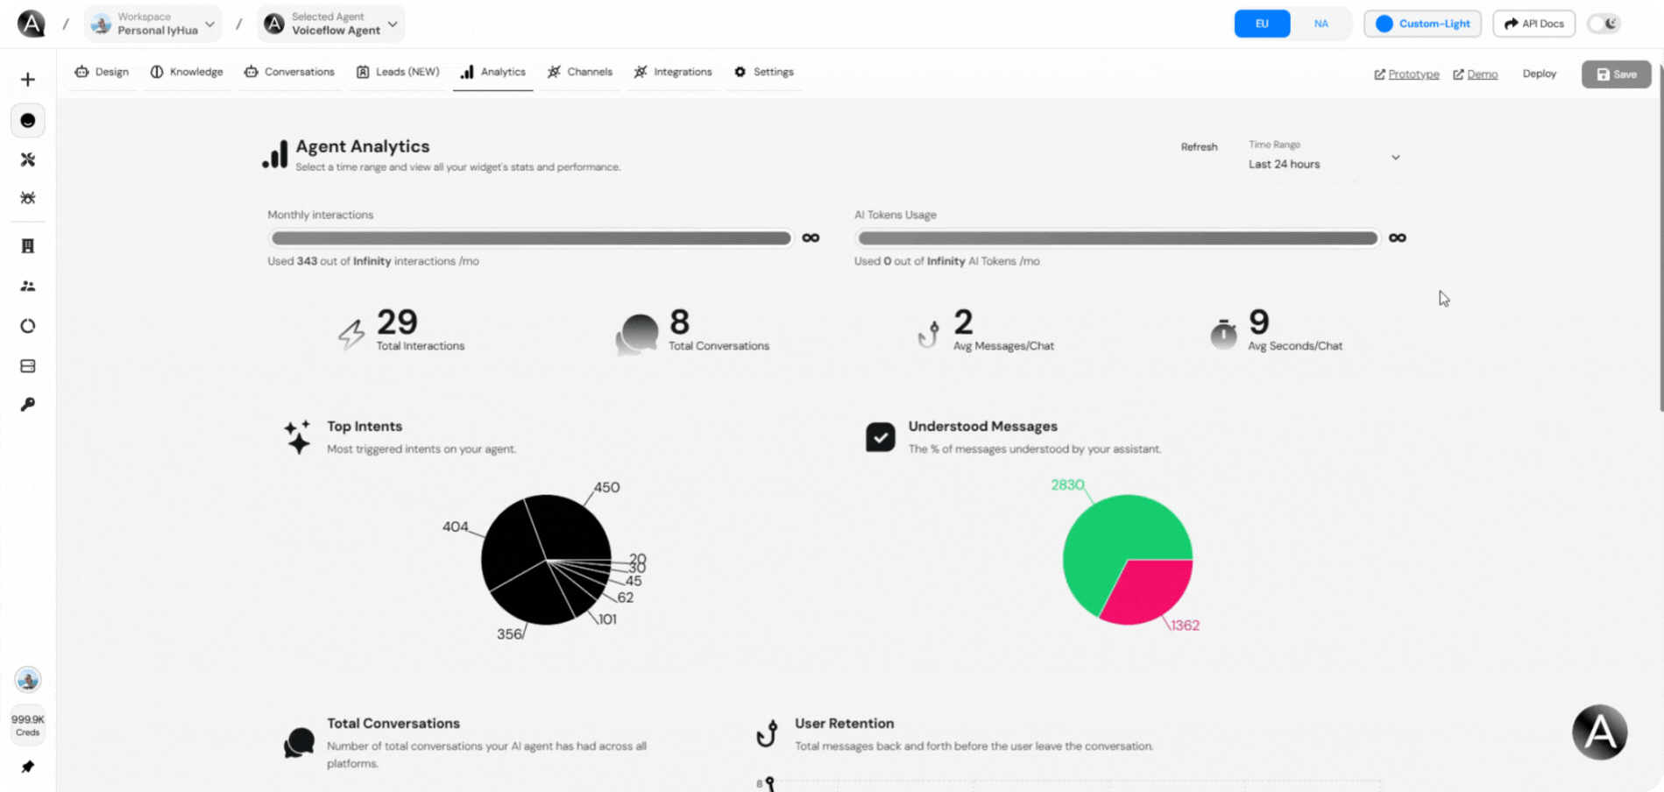Click the 101 intent label
1664x792 pixels.
607,619
